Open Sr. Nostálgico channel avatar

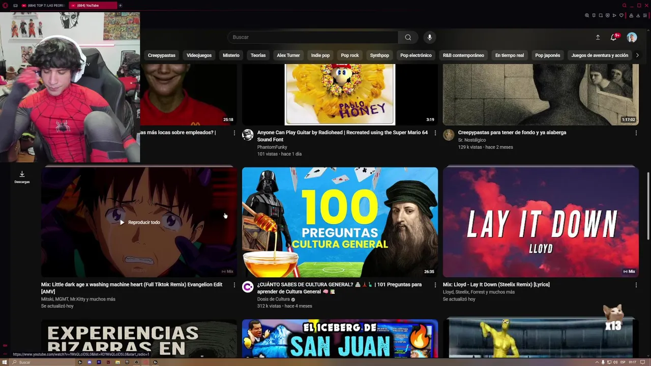(x=449, y=135)
